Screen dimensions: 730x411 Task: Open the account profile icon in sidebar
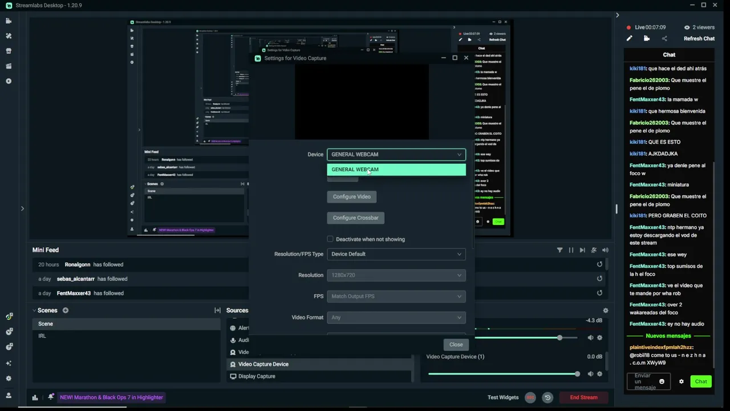click(x=9, y=395)
